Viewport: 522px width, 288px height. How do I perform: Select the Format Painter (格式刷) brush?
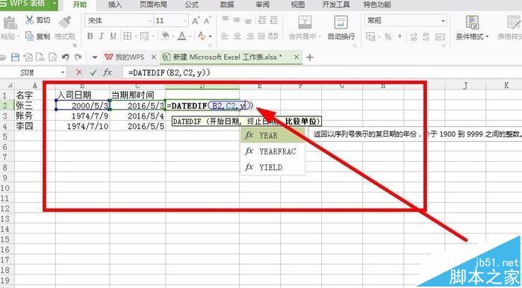pyautogui.click(x=65, y=22)
